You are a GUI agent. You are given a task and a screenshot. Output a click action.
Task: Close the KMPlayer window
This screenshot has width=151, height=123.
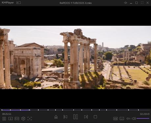coord(148,3)
